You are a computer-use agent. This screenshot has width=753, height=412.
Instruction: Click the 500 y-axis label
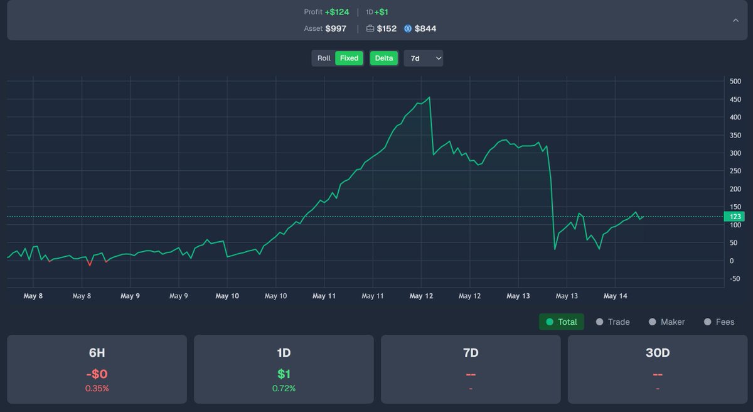(x=735, y=81)
